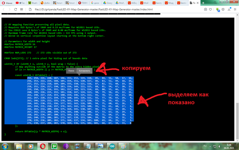Focus the address bar with index.html URL
Viewport: 239px width, 150px height.
pyautogui.click(x=94, y=9)
